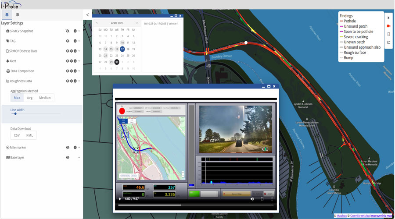The image size is (395, 219).
Task: Show the hidden SRMCV Snapshot layer
Action: 68,31
